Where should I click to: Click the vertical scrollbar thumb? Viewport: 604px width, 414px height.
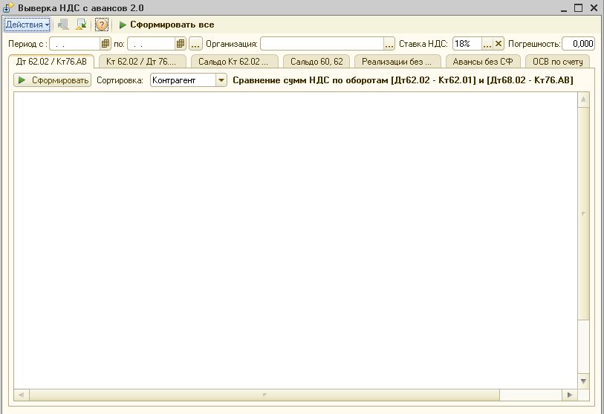(x=584, y=213)
